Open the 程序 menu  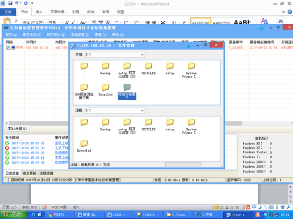coord(11,35)
